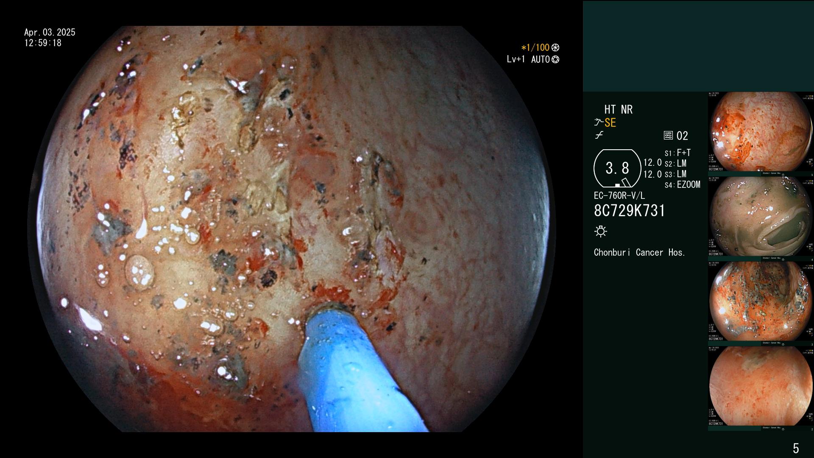Click the structure enhancement icon beside SE
Image resolution: width=814 pixels, height=458 pixels.
[599, 123]
